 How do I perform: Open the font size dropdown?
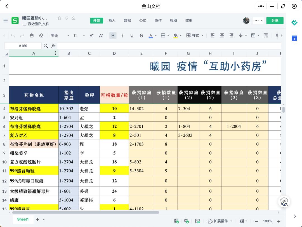tap(83, 36)
